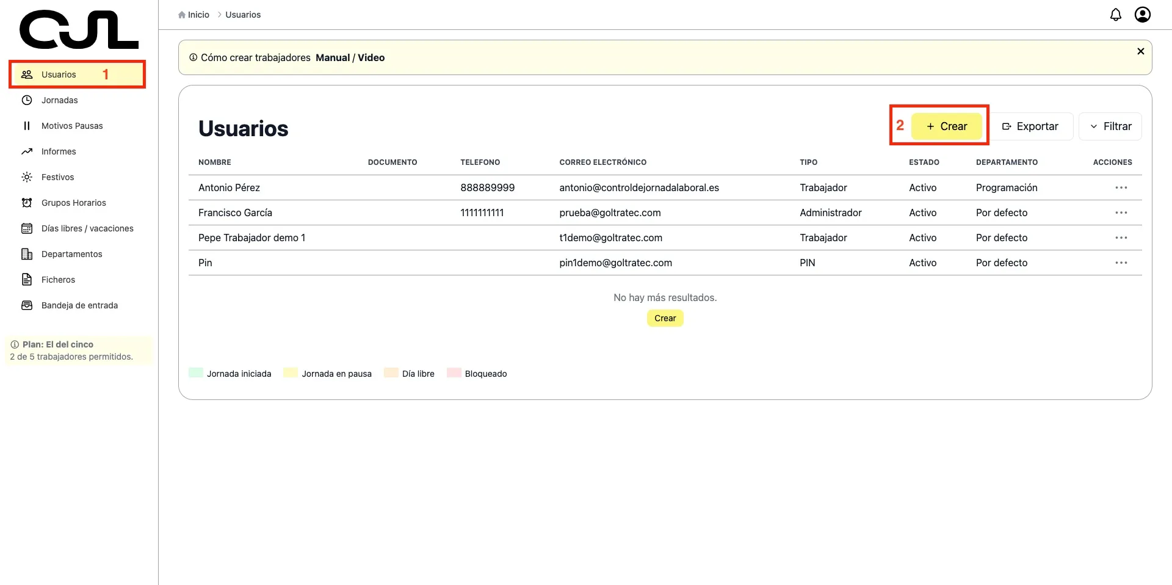Open actions menu for Francisco García
Viewport: 1172px width, 585px height.
point(1121,213)
